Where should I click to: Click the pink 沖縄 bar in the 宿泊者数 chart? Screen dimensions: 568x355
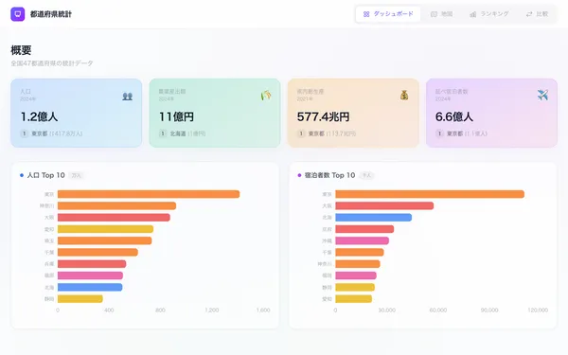click(x=363, y=240)
